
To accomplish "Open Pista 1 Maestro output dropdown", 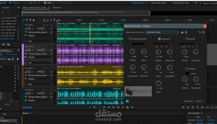I will tap(40, 36).
